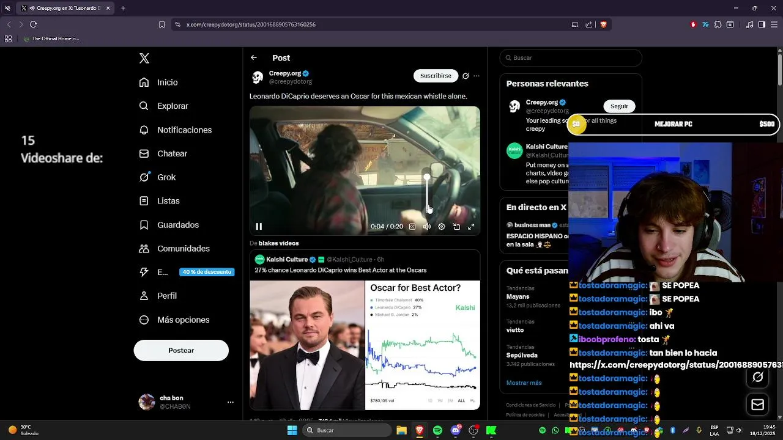
Task: Open Explorar in the sidebar
Action: [164, 106]
